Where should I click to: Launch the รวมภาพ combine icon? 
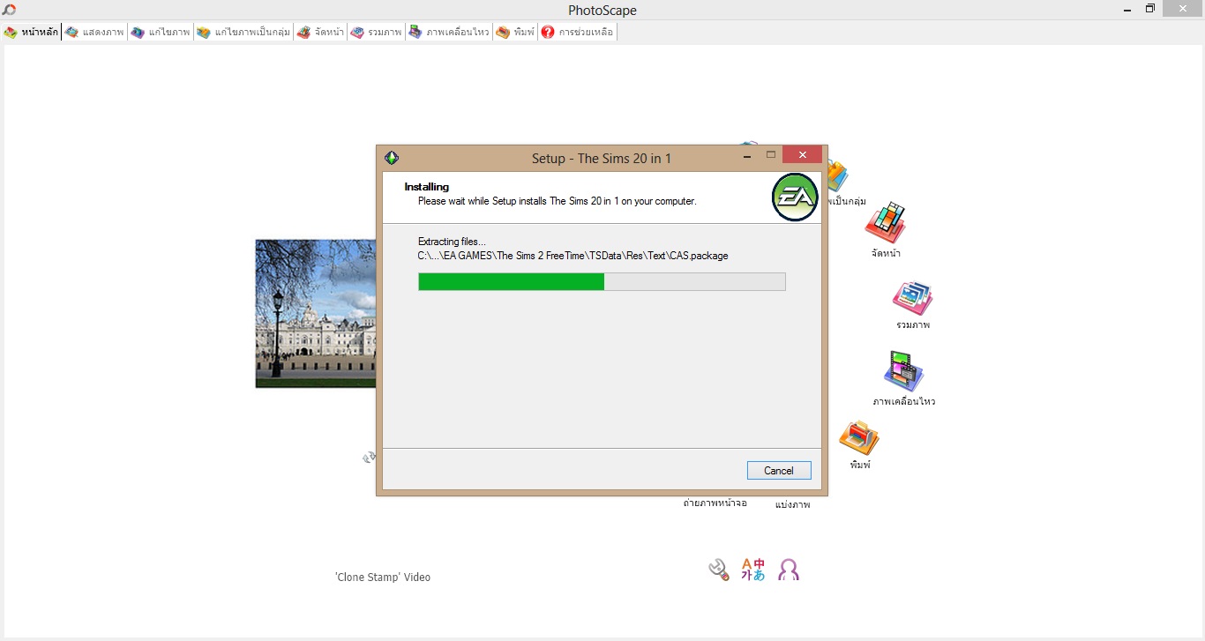tap(912, 299)
